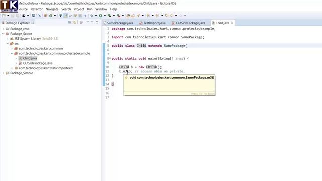Open the Project menu
Screen dimensions: 322x181
pyautogui.click(x=79, y=9)
